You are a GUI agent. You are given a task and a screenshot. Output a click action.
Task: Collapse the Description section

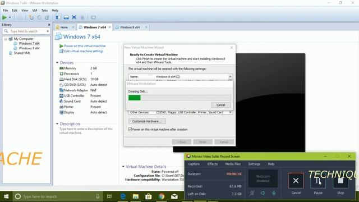tap(57, 123)
